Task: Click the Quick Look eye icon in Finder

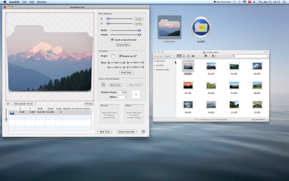Action: (205, 56)
